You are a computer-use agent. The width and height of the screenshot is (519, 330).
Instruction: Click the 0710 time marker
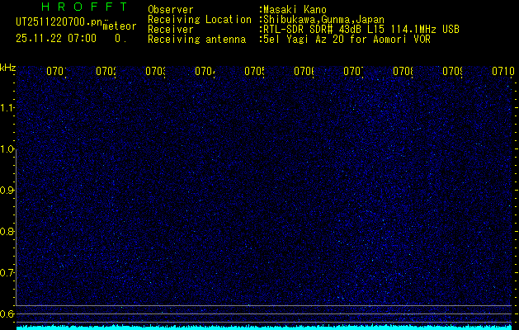tap(503, 71)
